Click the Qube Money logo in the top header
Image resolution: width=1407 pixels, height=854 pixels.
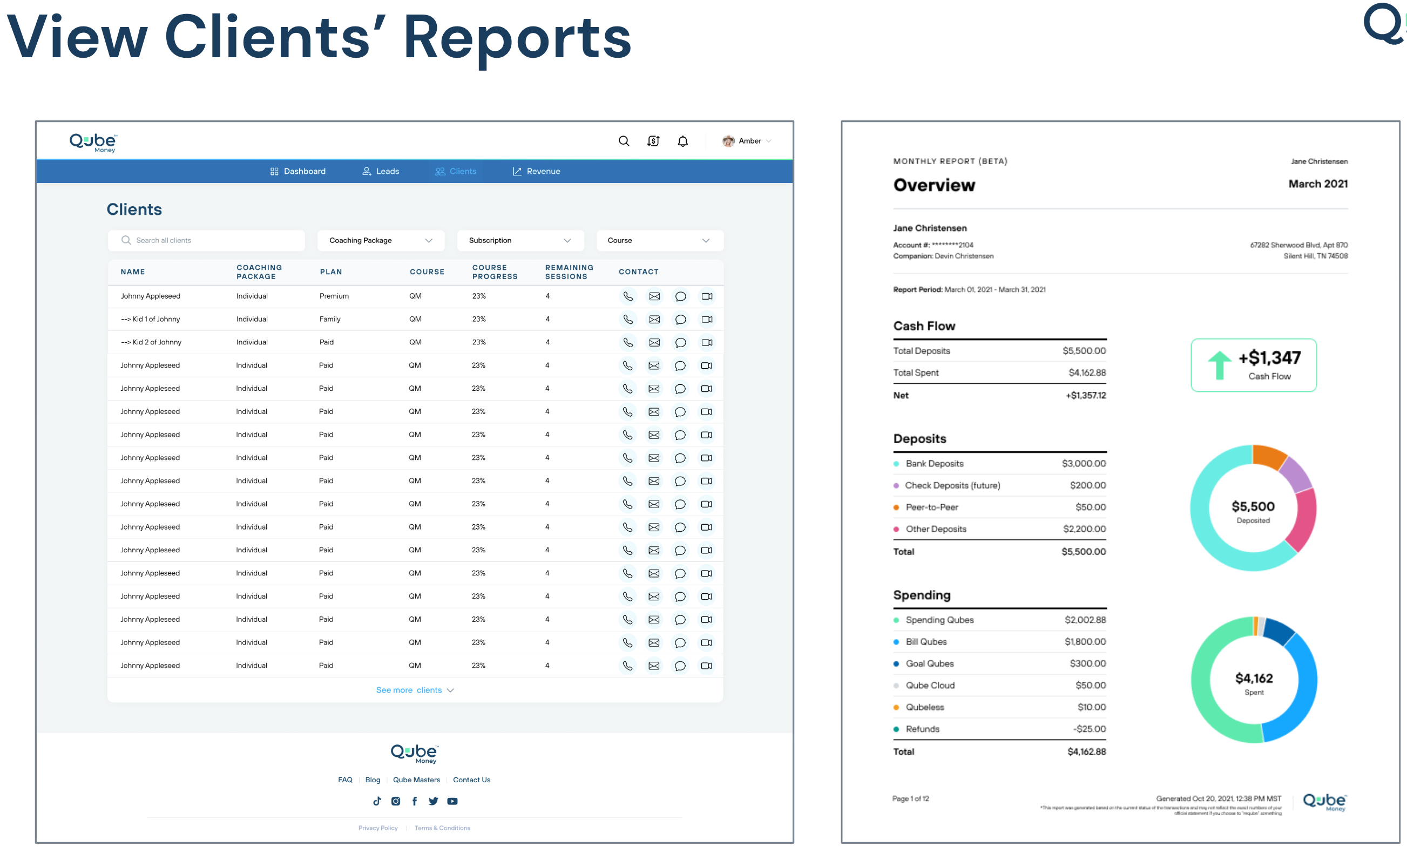[x=93, y=143]
